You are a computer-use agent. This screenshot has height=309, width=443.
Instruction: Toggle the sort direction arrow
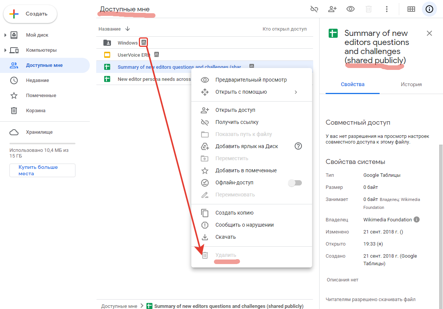128,29
